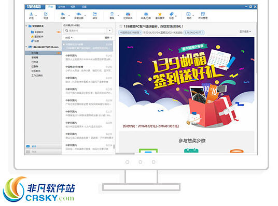Click the mail list vertical scrollbar thumb

point(114,146)
